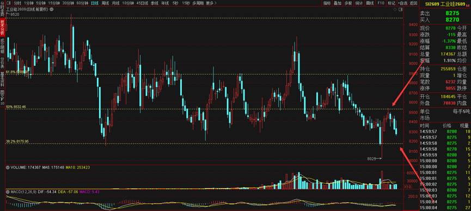
Task: Open the 画线 drawing tools button
Action: point(370,3)
